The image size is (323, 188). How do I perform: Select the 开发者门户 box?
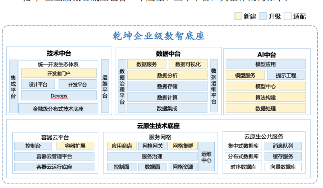tap(59, 73)
